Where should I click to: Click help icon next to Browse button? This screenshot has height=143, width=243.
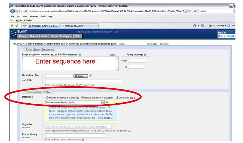coord(90,75)
